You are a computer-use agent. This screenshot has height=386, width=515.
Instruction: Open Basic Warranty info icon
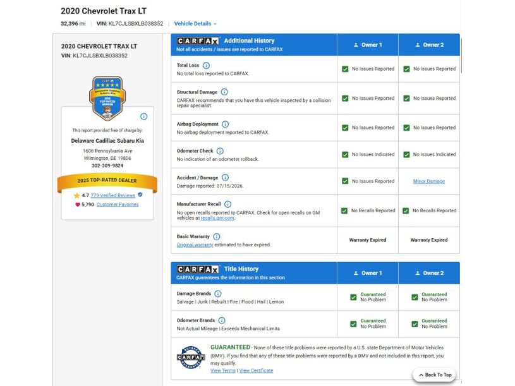point(217,237)
